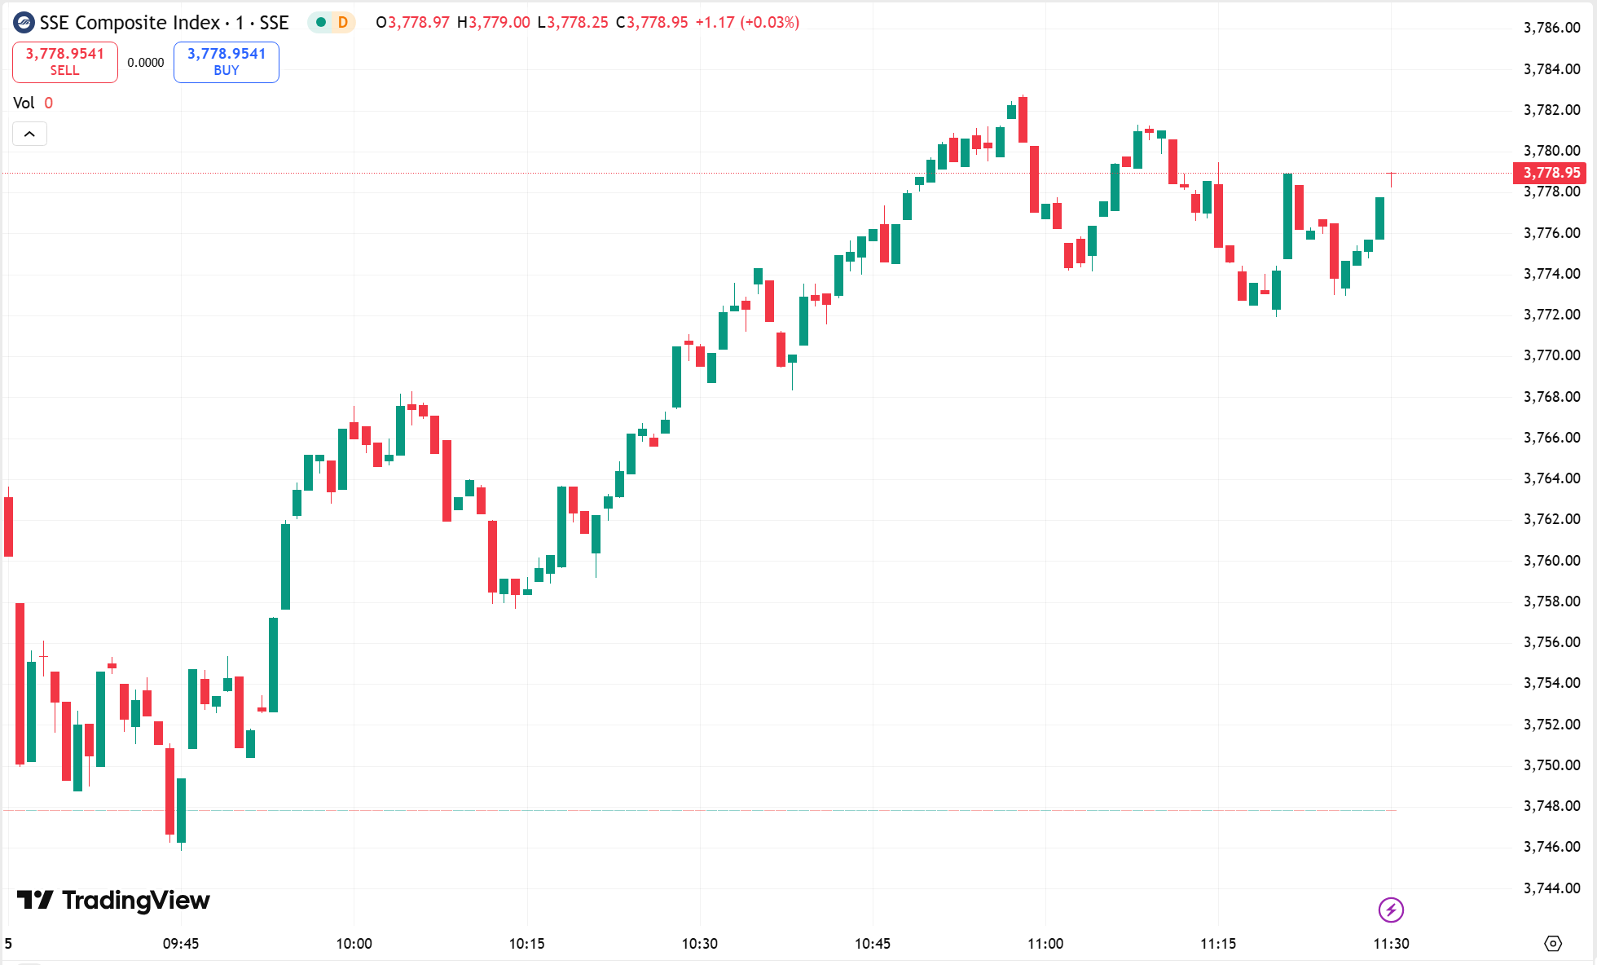Click the Vol value 0
The height and width of the screenshot is (965, 1597).
point(49,103)
